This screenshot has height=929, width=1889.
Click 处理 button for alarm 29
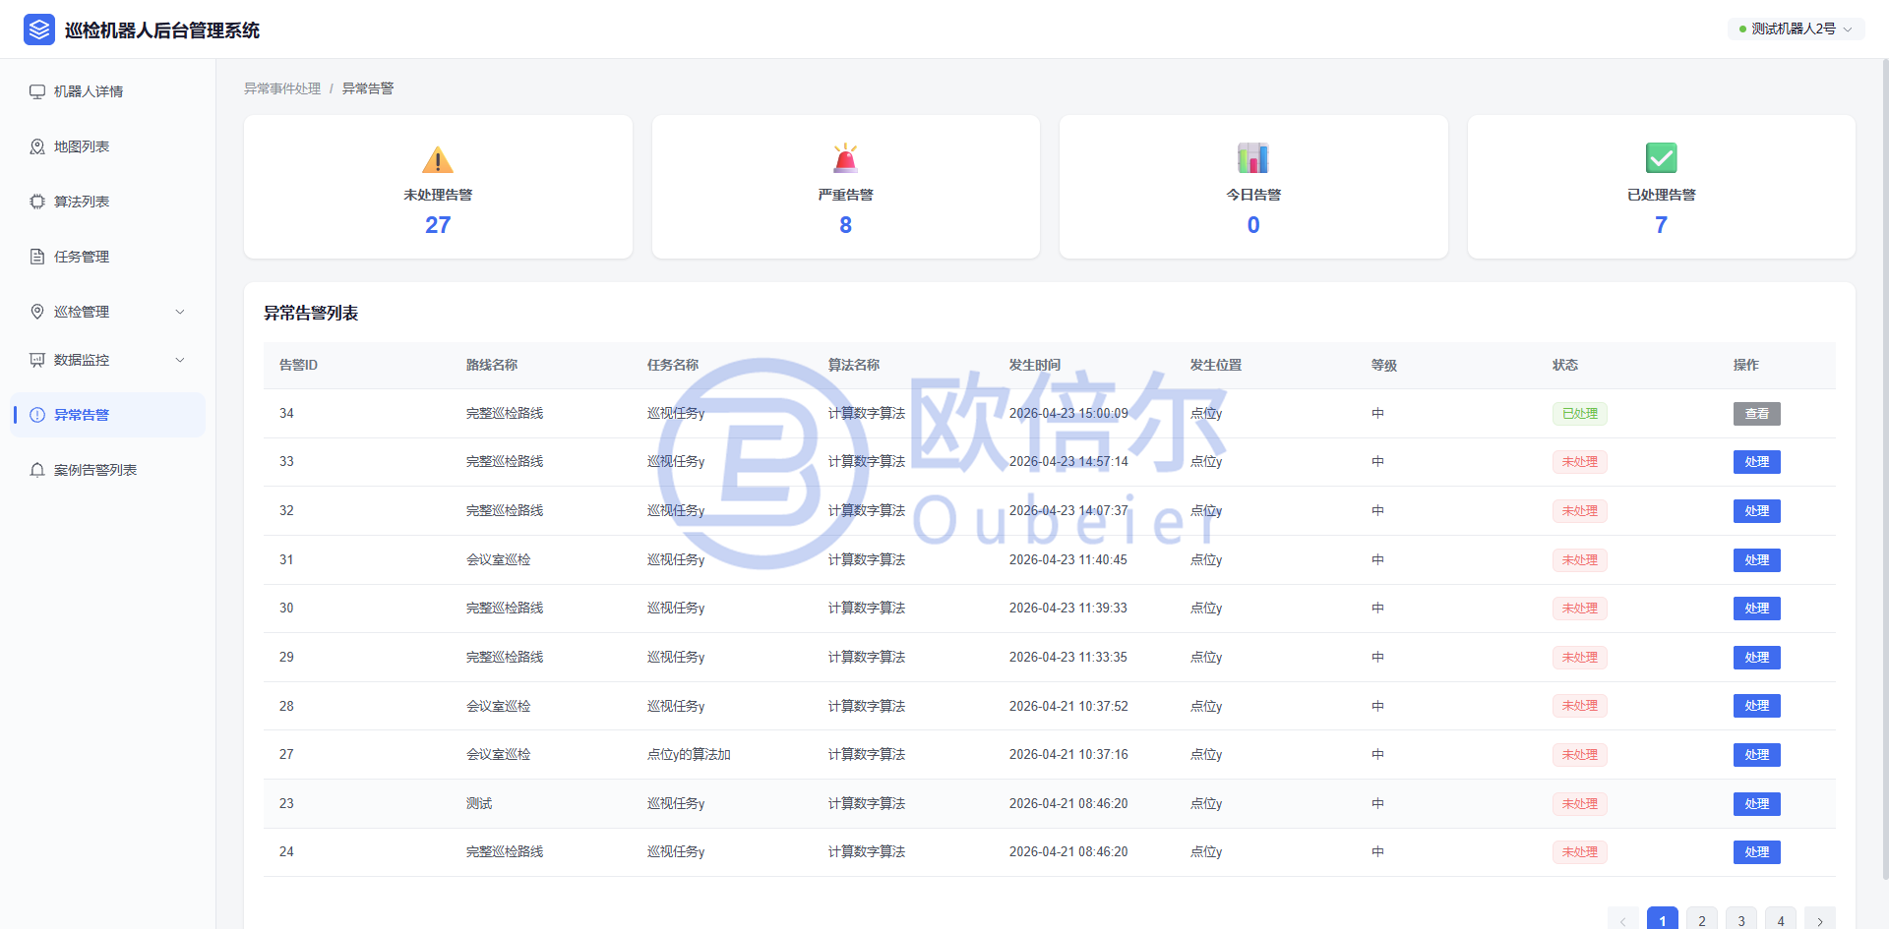pyautogui.click(x=1756, y=658)
